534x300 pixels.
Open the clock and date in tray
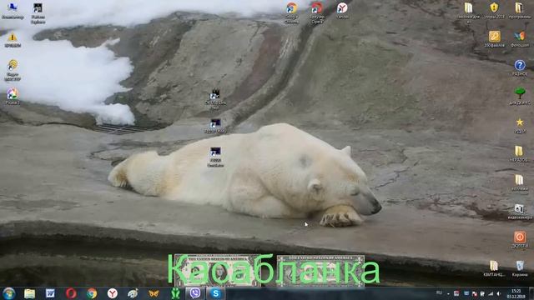pos(516,293)
